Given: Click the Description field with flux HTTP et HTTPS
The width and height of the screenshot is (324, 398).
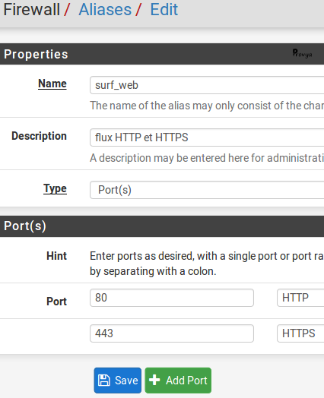Looking at the screenshot, I should coord(207,137).
